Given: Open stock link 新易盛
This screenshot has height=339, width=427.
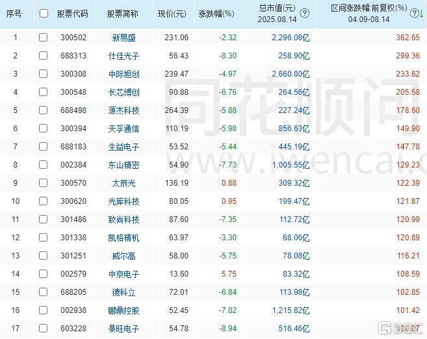Looking at the screenshot, I should click(124, 38).
